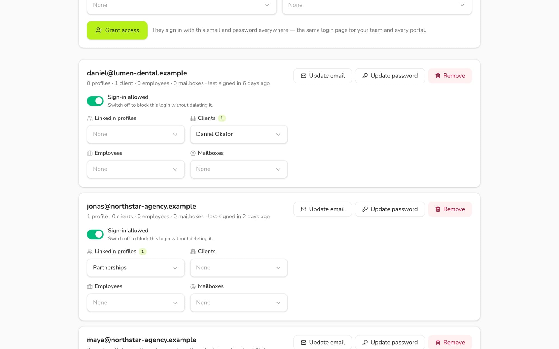Click the Mailboxes at-sign icon in jonas's card
This screenshot has width=559, height=349.
[x=193, y=286]
